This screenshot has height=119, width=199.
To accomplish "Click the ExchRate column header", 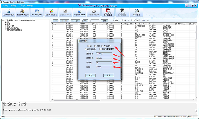I will pyautogui.click(x=113, y=24).
